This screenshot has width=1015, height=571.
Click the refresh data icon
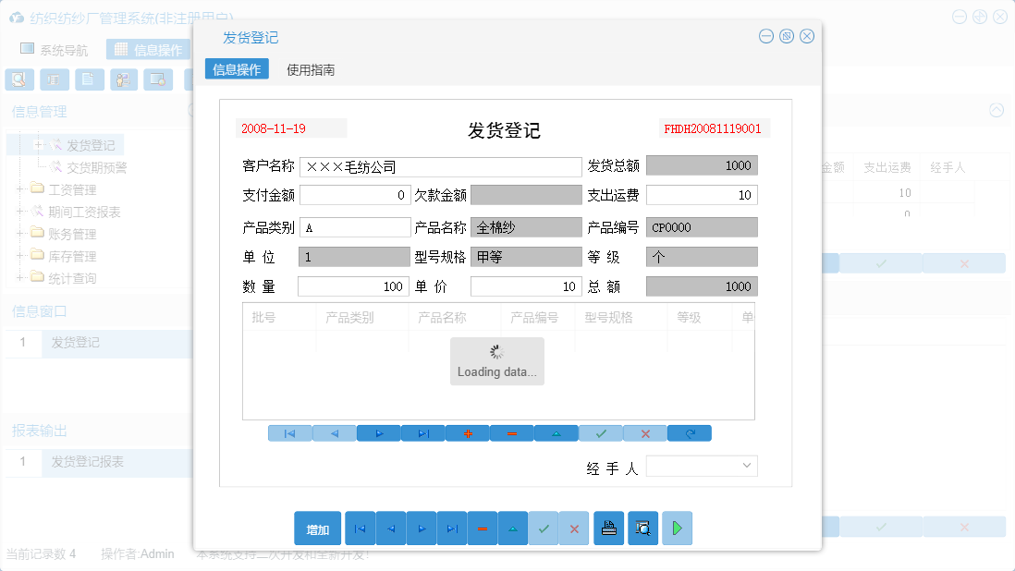pos(690,432)
